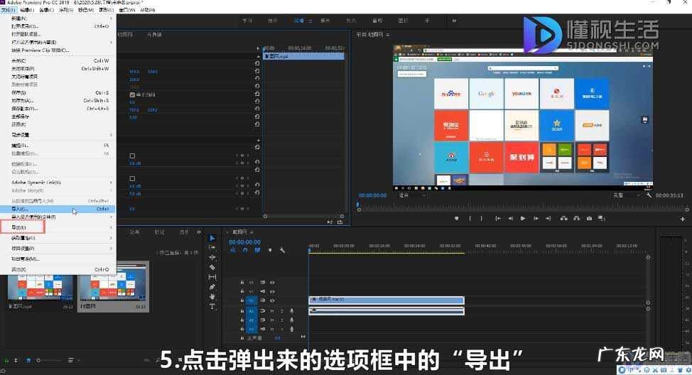Viewport: 692px width, 375px height.
Task: Open program monitor zoom level dropdown
Action: click(x=411, y=195)
